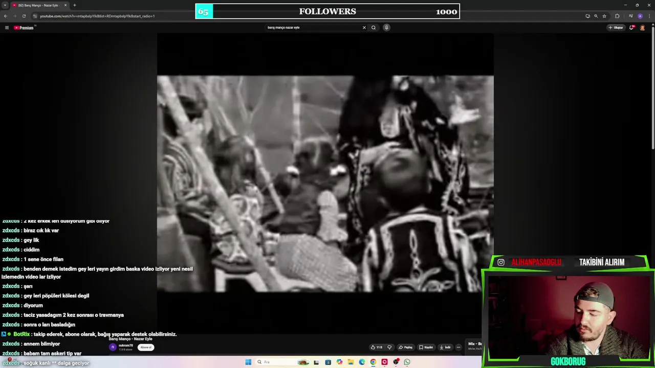655x368 pixels.
Task: Open a new browser tab
Action: point(75,5)
